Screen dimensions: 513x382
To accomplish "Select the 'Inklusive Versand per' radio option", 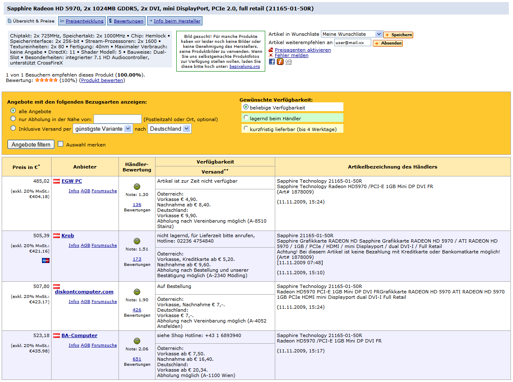I will tap(13, 129).
